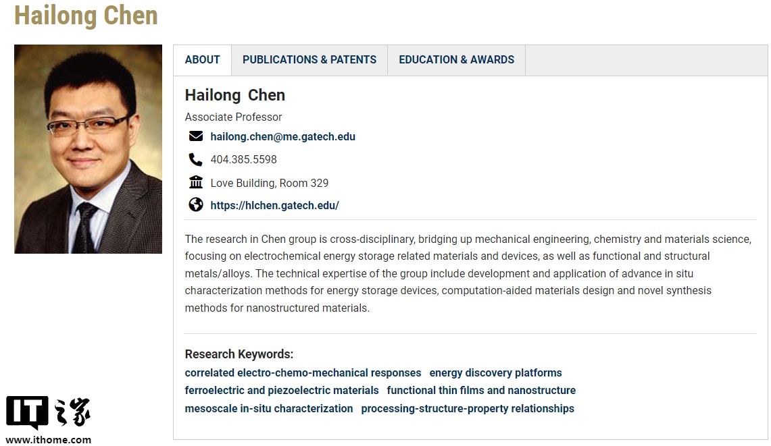Screen dimensions: 771x446
Task: Click the www.ithome.com watermark text
Action: tap(49, 440)
